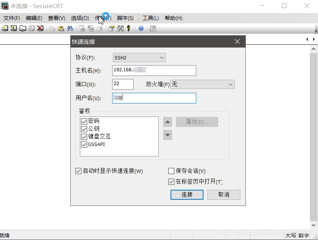318x240 pixels.
Task: Click the Print Screen toolbar icon
Action: click(82, 28)
